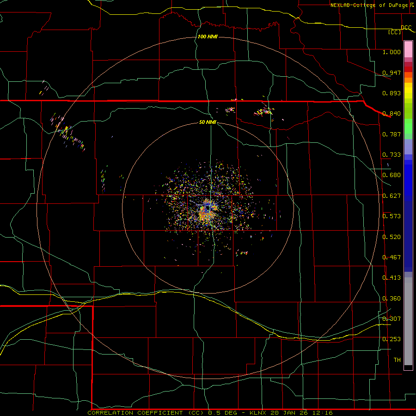Click the red segment of the color bar

click(x=408, y=69)
